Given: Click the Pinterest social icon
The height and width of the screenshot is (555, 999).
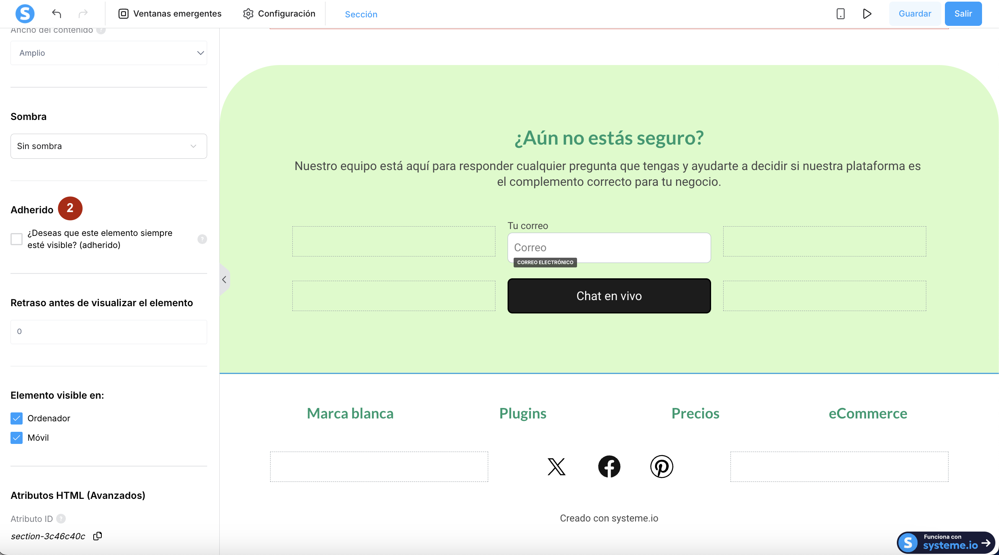Looking at the screenshot, I should pos(661,467).
